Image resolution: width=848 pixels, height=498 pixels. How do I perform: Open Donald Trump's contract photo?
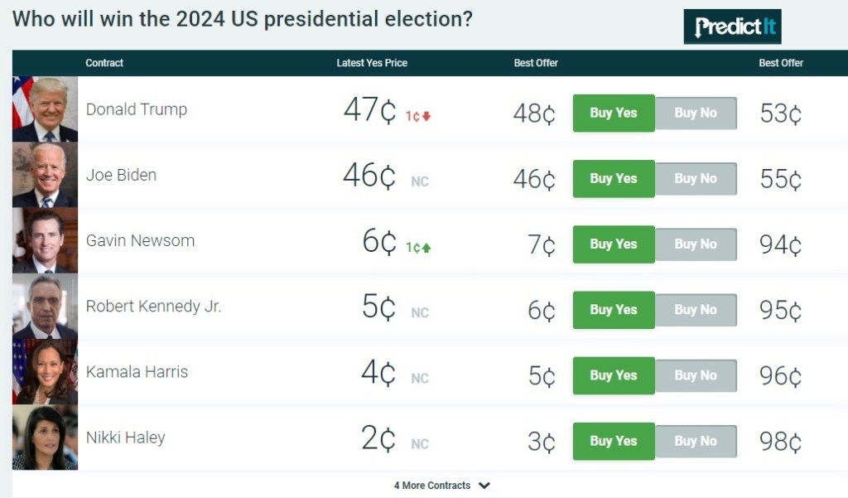coord(46,109)
